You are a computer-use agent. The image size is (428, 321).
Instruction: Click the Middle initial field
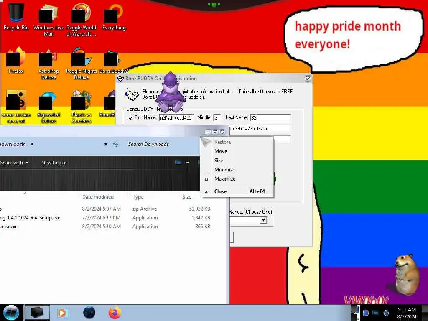(x=217, y=117)
